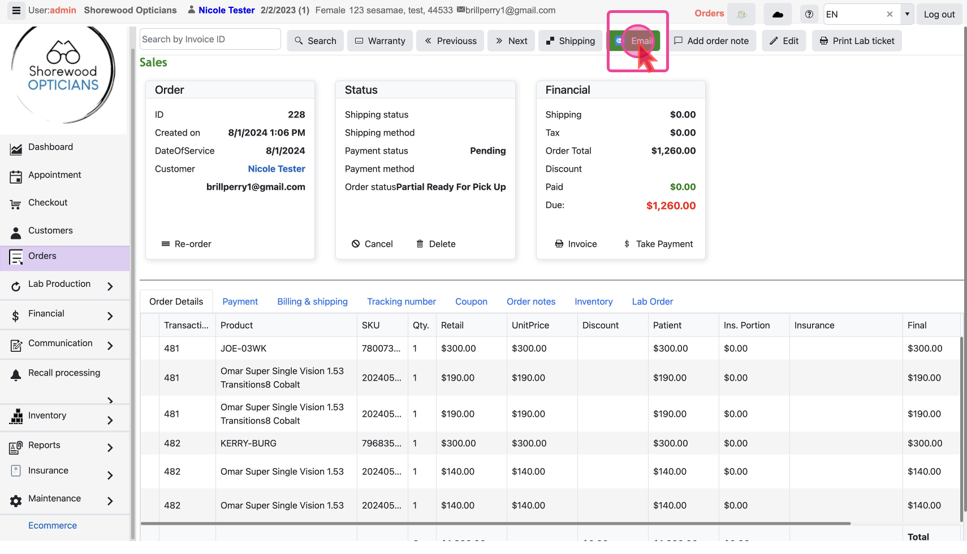Image resolution: width=967 pixels, height=554 pixels.
Task: Click the horizontal scrollbar under order table
Action: pos(495,524)
